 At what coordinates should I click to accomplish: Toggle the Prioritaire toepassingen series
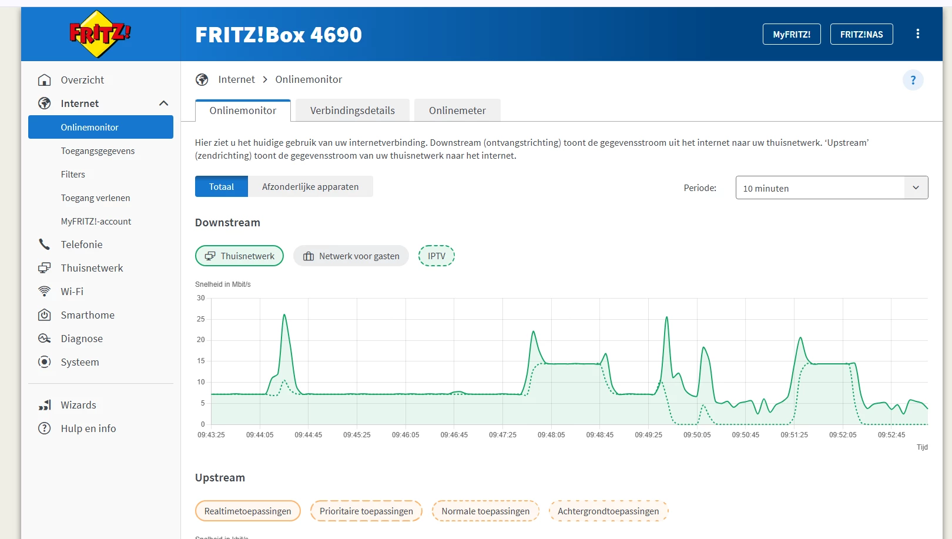point(366,511)
